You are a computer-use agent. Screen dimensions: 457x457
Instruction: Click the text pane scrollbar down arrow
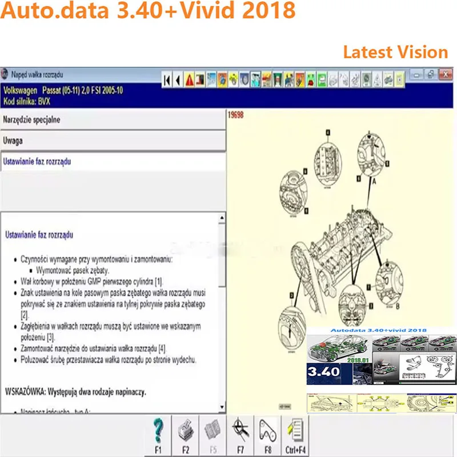222,407
